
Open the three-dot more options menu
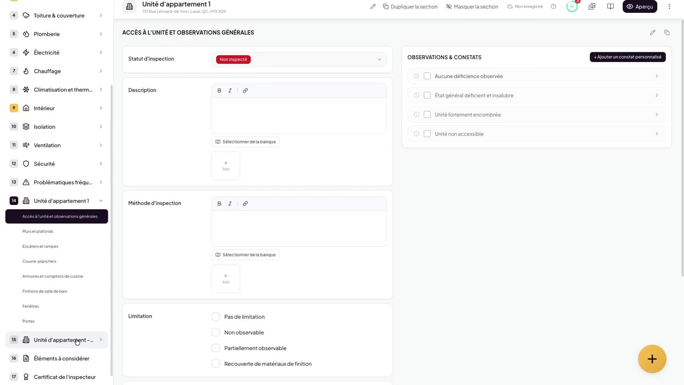(669, 6)
